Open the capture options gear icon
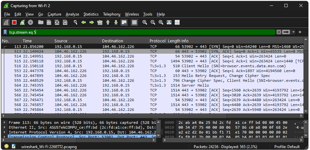The image size is (310, 150). [x=30, y=22]
